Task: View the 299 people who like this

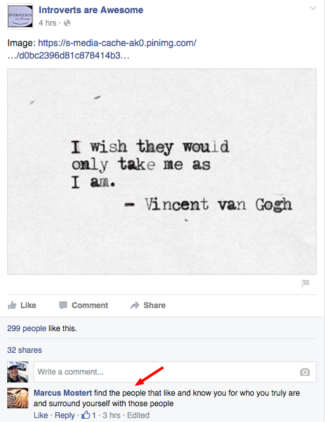Action: 26,329
